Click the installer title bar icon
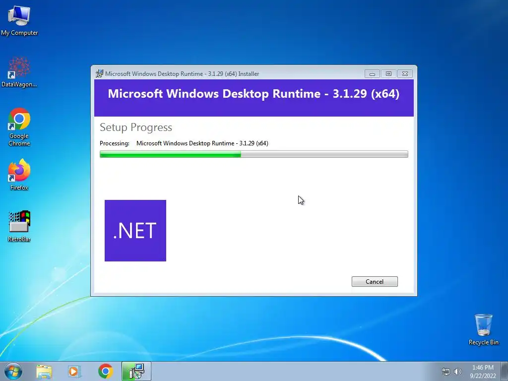This screenshot has height=381, width=508. [x=99, y=73]
